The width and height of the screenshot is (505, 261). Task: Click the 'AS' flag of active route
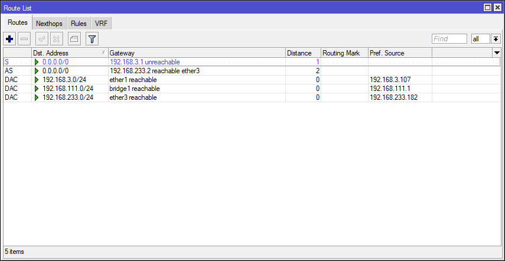9,71
